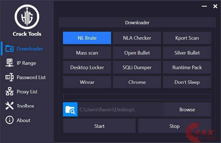Screen dimensions: 221x143
Task: Minimize the Crack Tools window
Action: [x=204, y=6]
